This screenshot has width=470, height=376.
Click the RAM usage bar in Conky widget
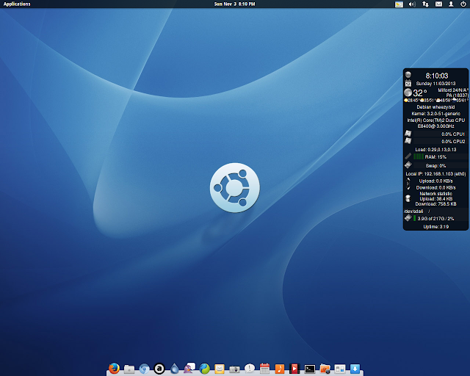click(x=419, y=156)
